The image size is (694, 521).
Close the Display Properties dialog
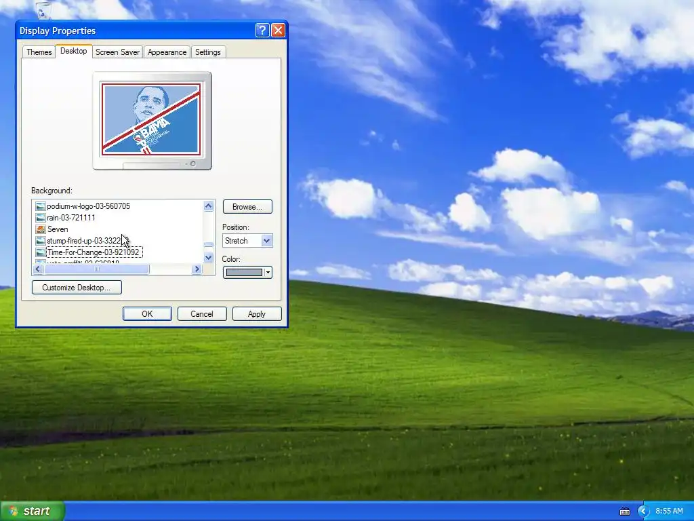[278, 30]
